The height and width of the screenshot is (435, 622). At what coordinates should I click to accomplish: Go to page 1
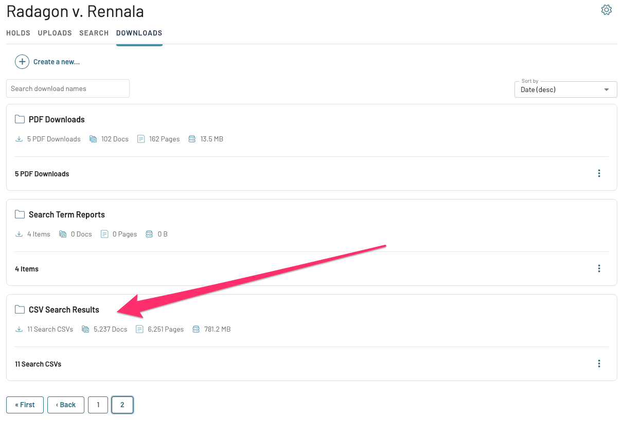(98, 405)
